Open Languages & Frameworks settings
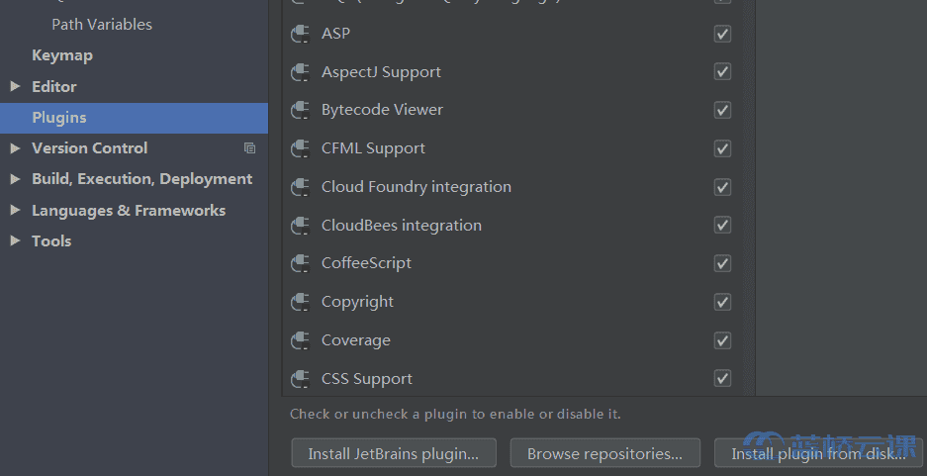 click(x=129, y=211)
